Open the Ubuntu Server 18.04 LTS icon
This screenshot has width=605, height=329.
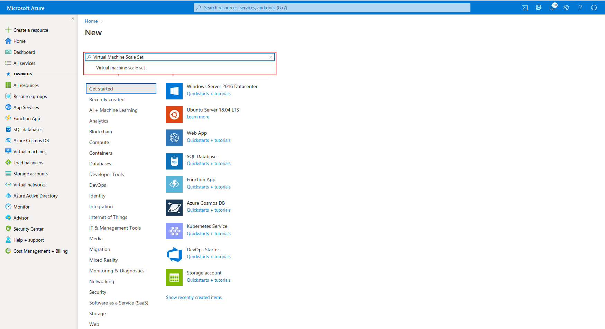(x=174, y=115)
